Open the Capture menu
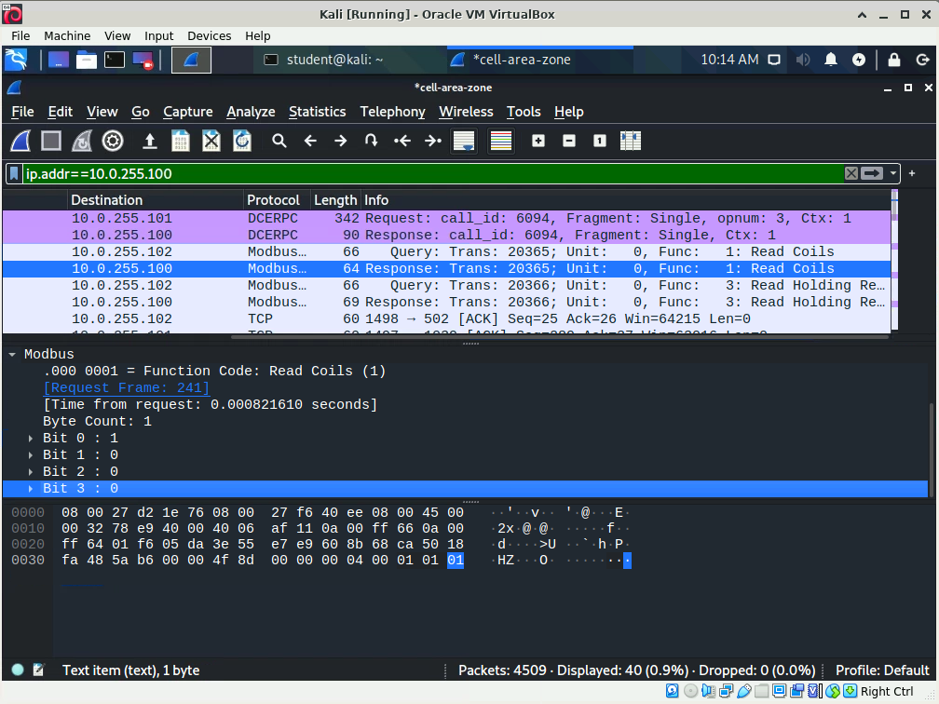939x704 pixels. (x=188, y=112)
